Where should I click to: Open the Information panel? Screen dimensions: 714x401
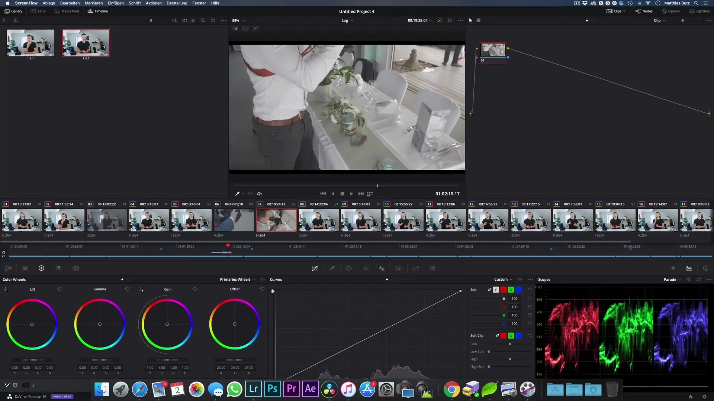(705, 268)
